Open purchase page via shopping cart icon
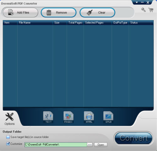This screenshot has width=157, height=151. 151,10
